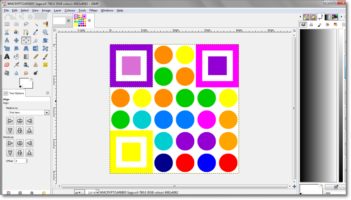Select the Perspective tool

[x=26, y=48]
